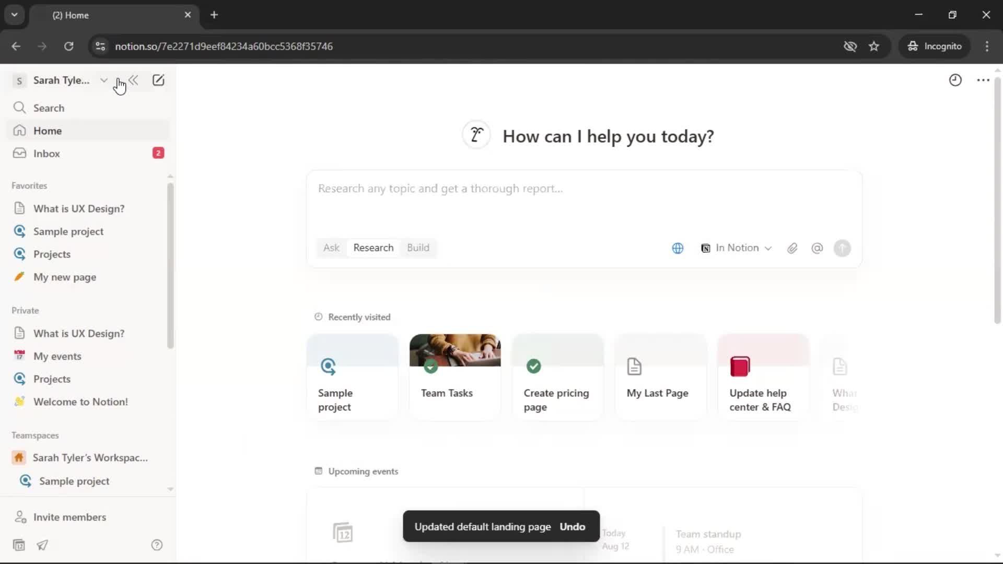
Task: Click the paper plane icon at sidebar bottom
Action: click(x=42, y=545)
